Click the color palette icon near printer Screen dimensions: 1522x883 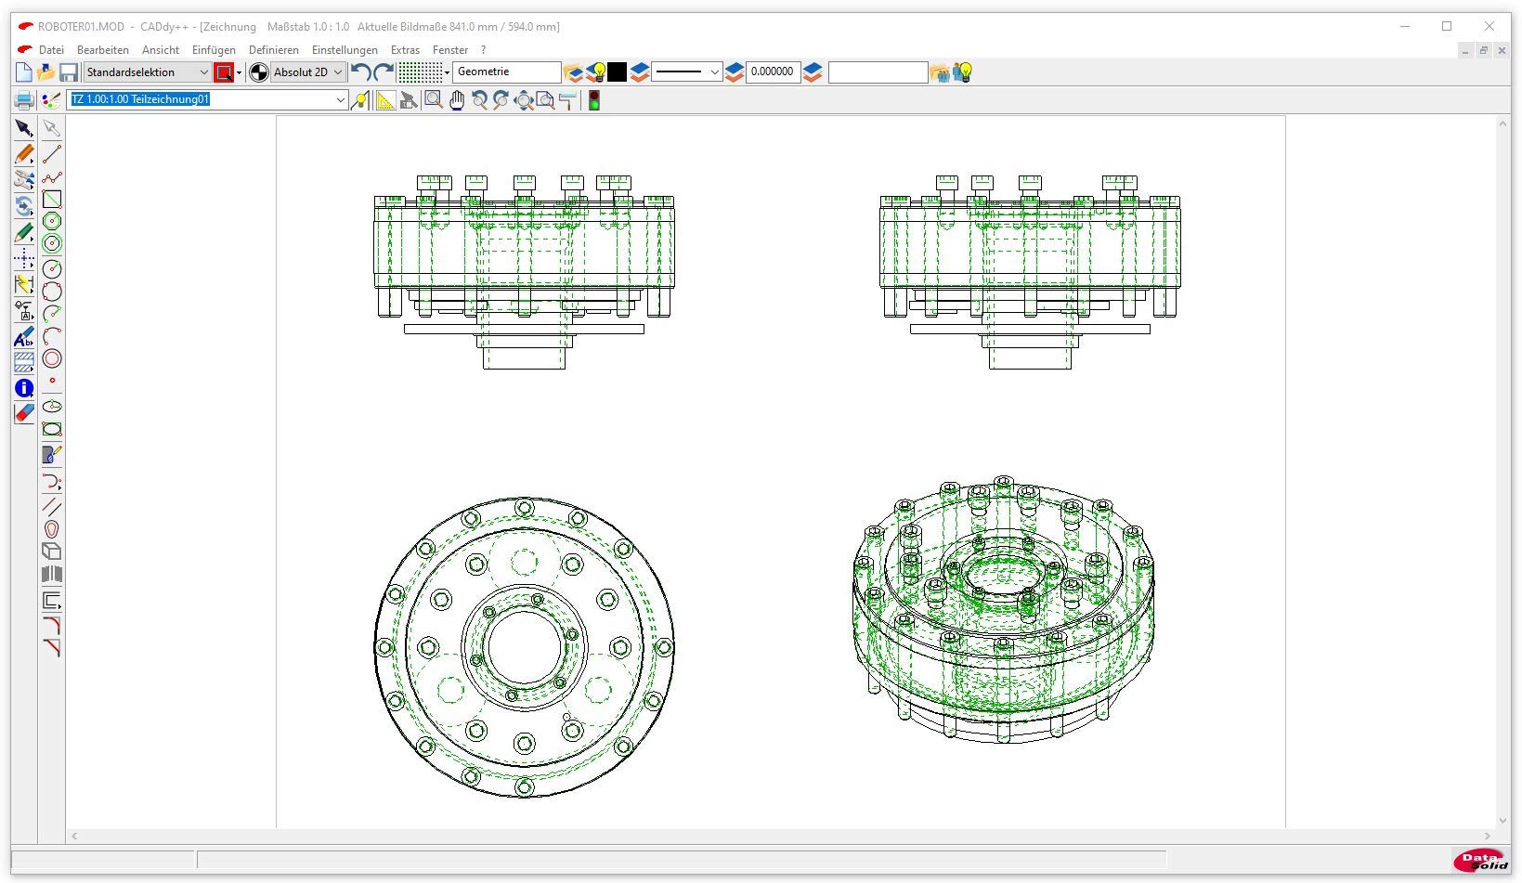[x=51, y=100]
